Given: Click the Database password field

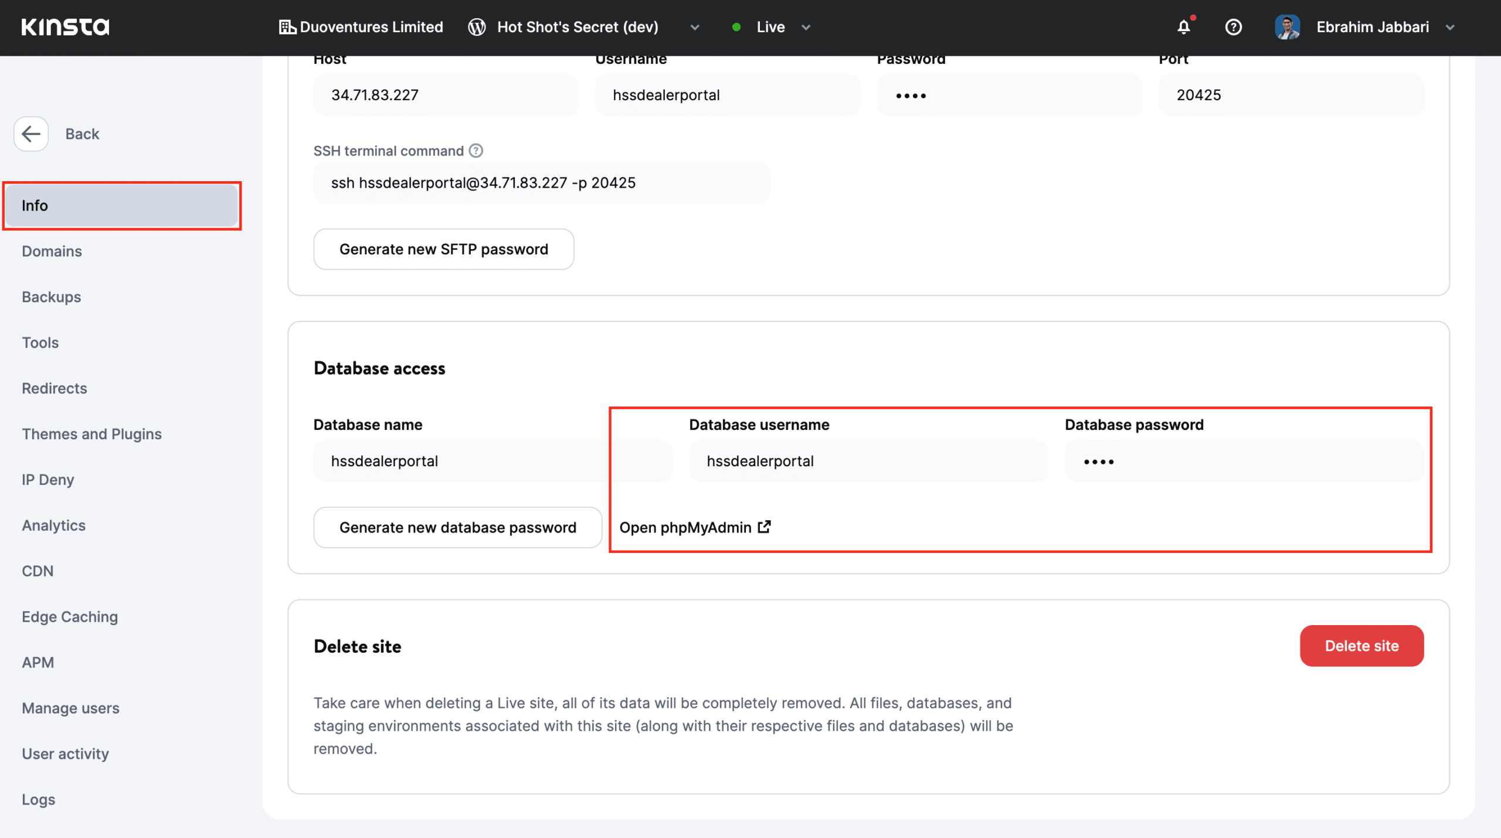Looking at the screenshot, I should coord(1244,462).
